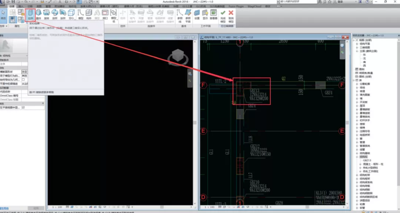Click the 横断面形状 value field

click(25, 72)
